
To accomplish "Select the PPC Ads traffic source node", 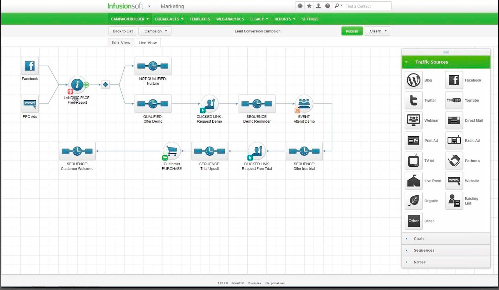I will 30,104.
